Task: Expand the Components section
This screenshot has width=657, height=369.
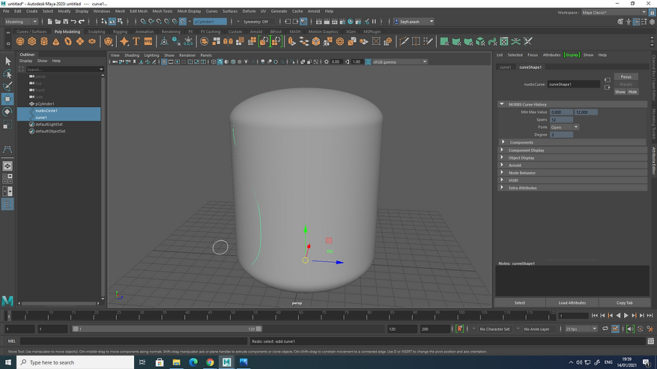Action: (x=573, y=142)
